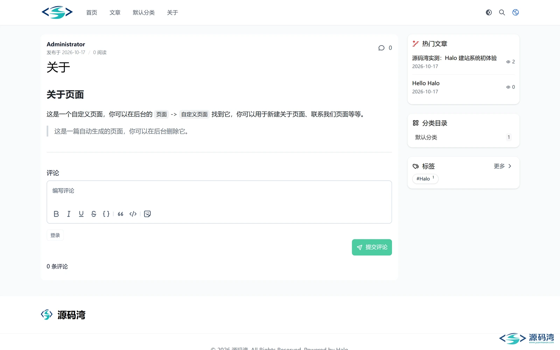Click the 自定义页面 inline code label
The height and width of the screenshot is (350, 560).
click(194, 114)
